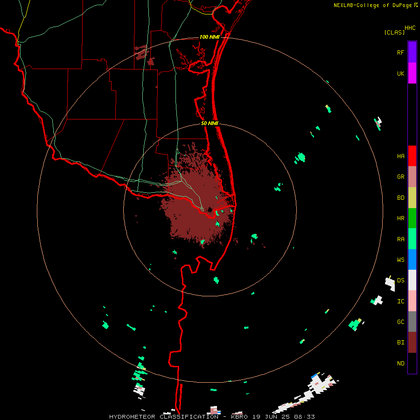Click the KBRO station identifier
This screenshot has width=420, height=420.
(239, 417)
